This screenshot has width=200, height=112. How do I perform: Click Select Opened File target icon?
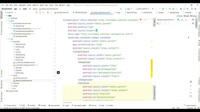click(37, 12)
